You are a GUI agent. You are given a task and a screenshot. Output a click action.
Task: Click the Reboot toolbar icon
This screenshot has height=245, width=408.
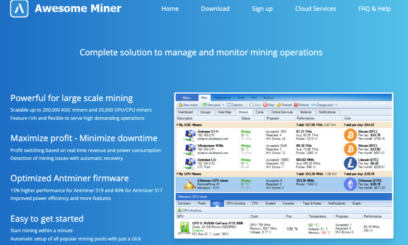tap(296, 105)
